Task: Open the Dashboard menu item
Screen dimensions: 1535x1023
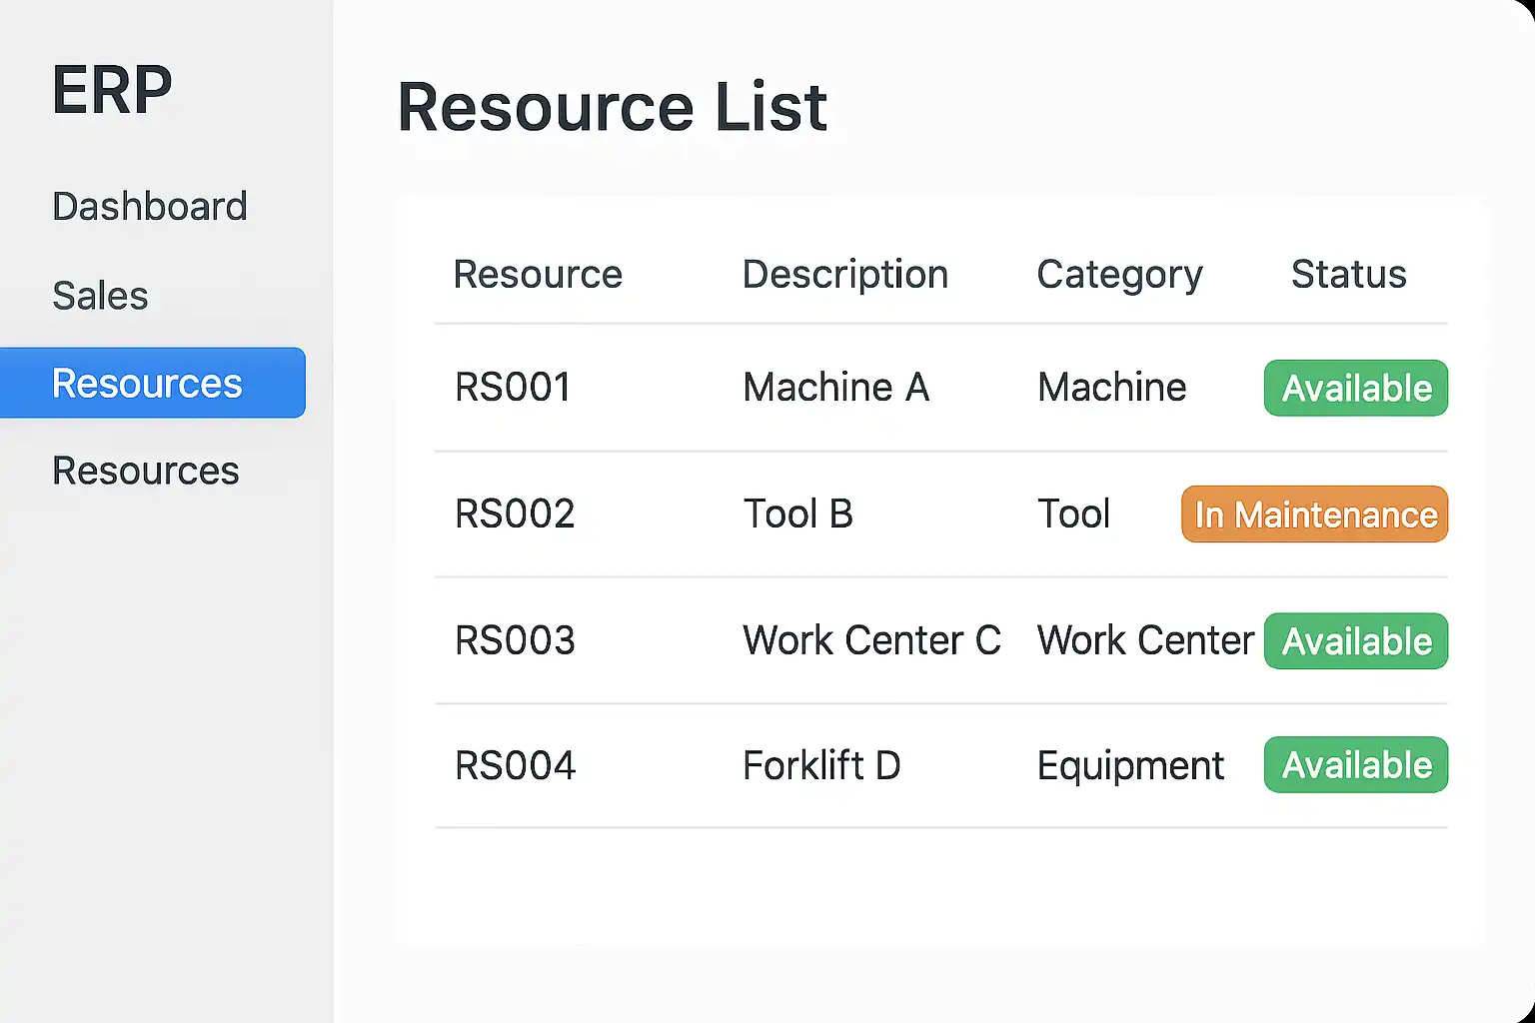Action: pos(150,207)
